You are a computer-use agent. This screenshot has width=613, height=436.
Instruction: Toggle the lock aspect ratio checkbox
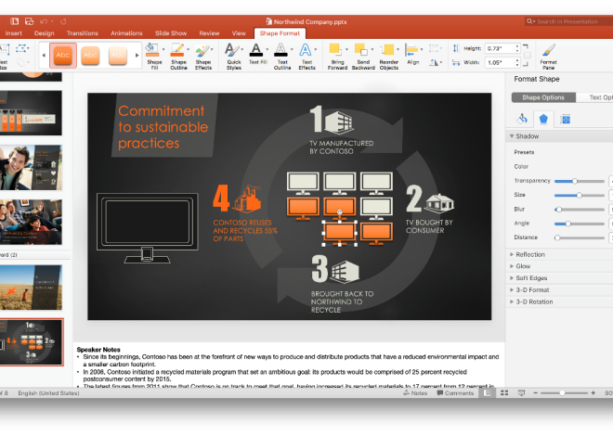click(x=527, y=56)
